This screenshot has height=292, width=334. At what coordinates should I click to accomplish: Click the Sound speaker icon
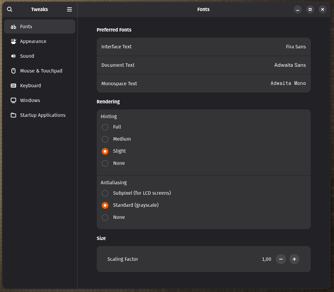coord(13,56)
